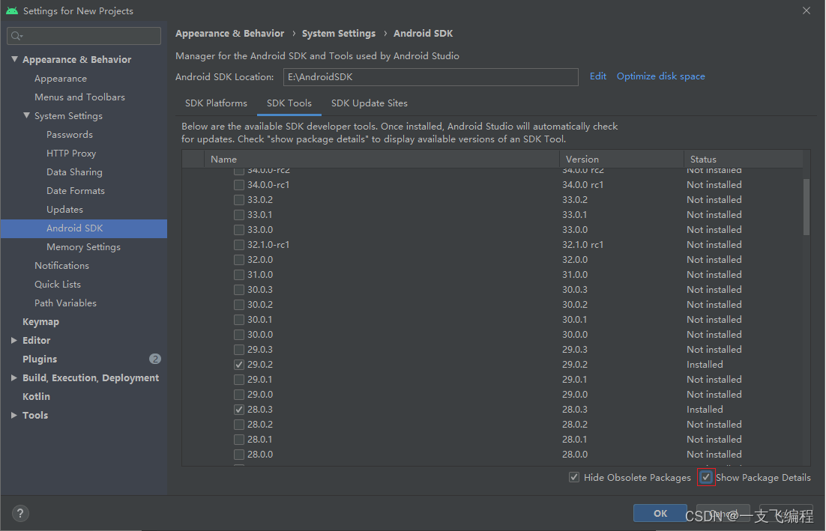Check the 34.0.0-rc1 package checkbox

239,185
